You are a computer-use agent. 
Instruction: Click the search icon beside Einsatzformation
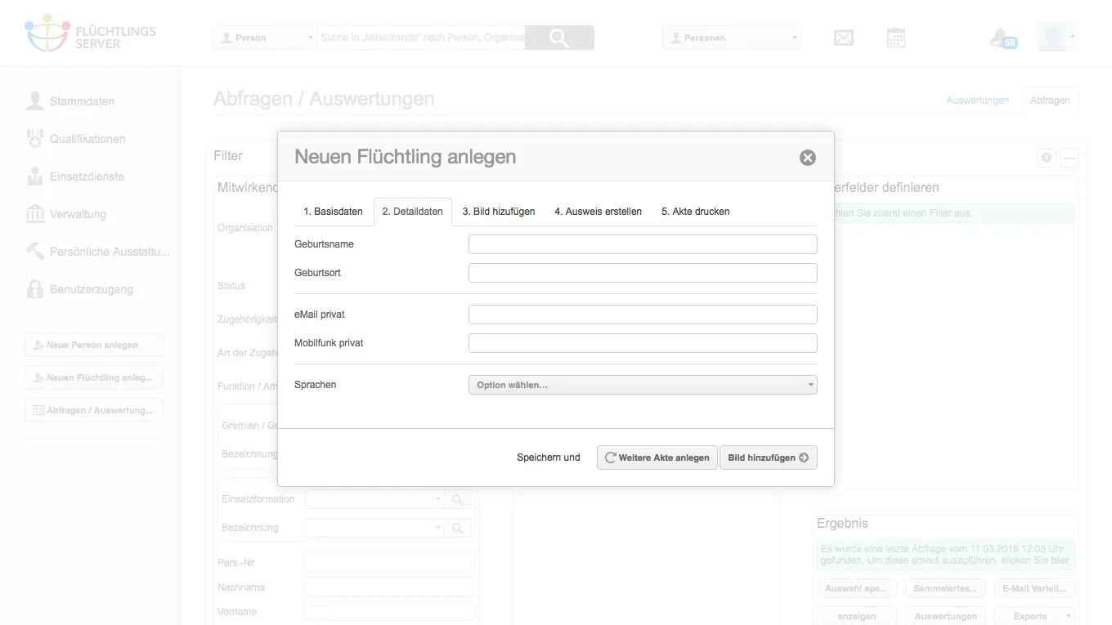click(x=458, y=499)
